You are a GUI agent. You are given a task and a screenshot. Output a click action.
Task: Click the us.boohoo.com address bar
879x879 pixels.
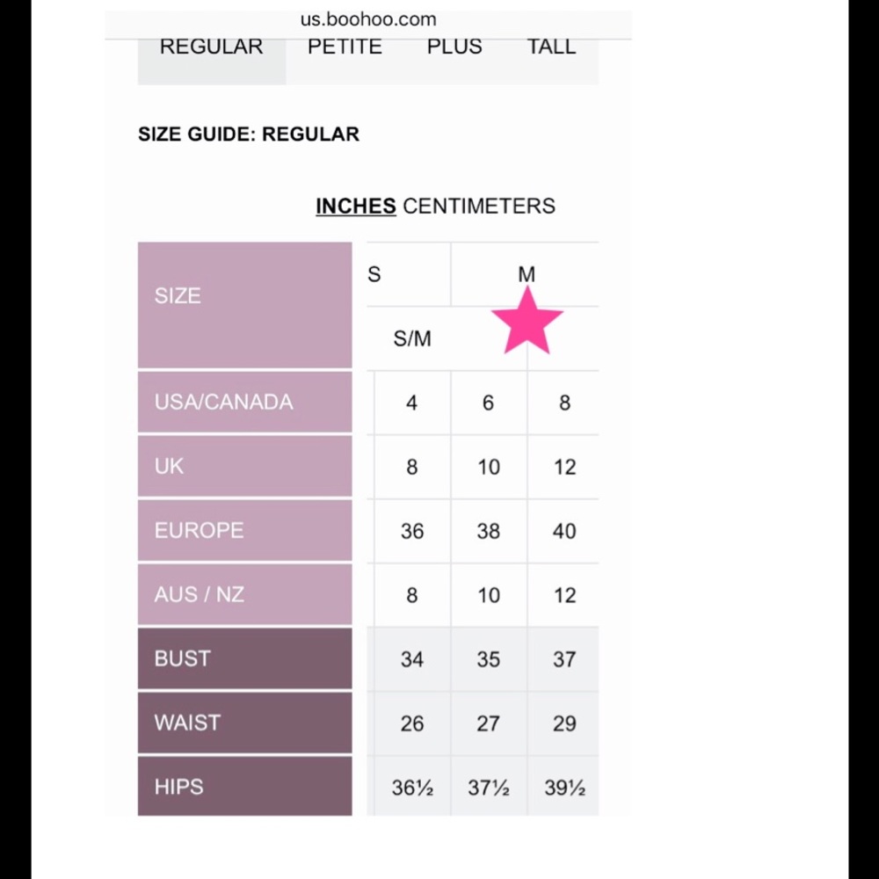click(x=368, y=19)
